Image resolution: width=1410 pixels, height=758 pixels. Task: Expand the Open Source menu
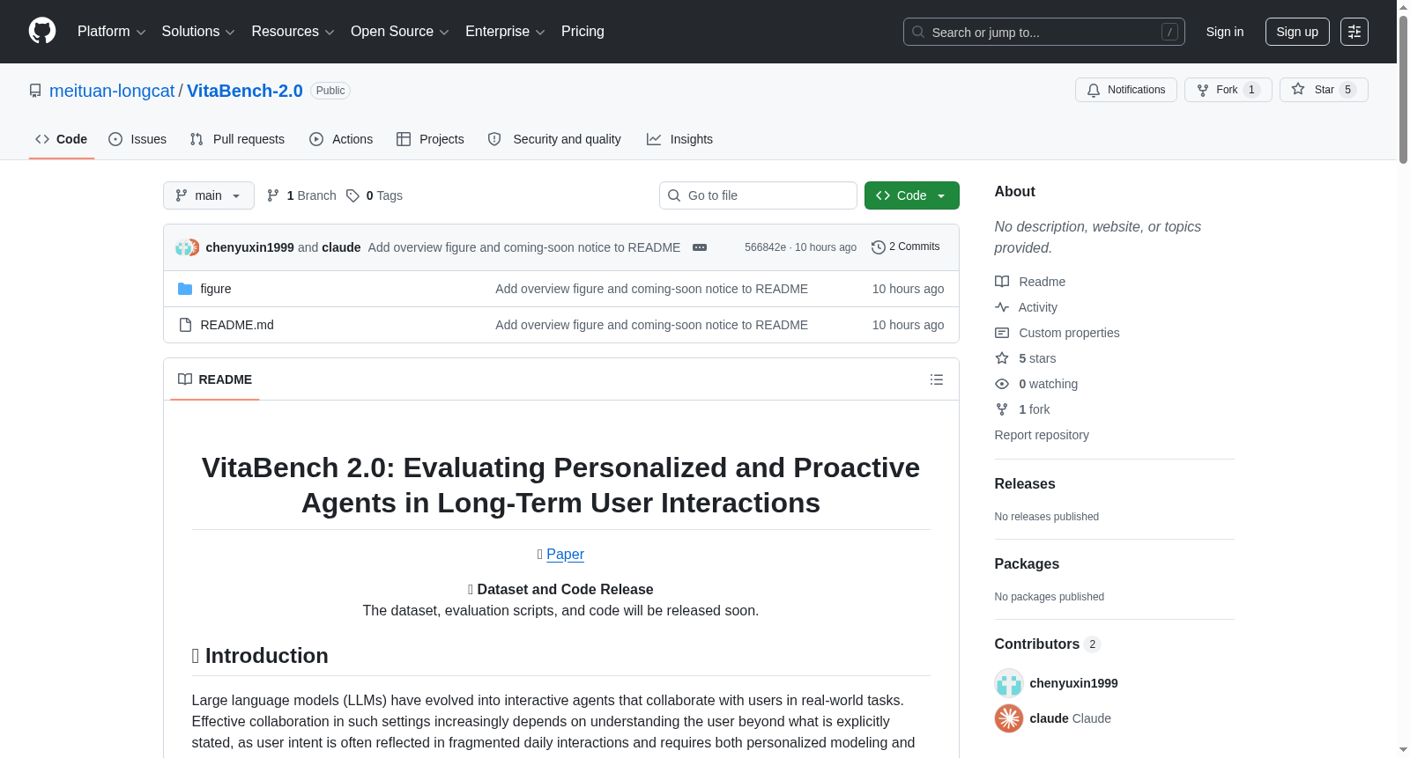coord(400,32)
